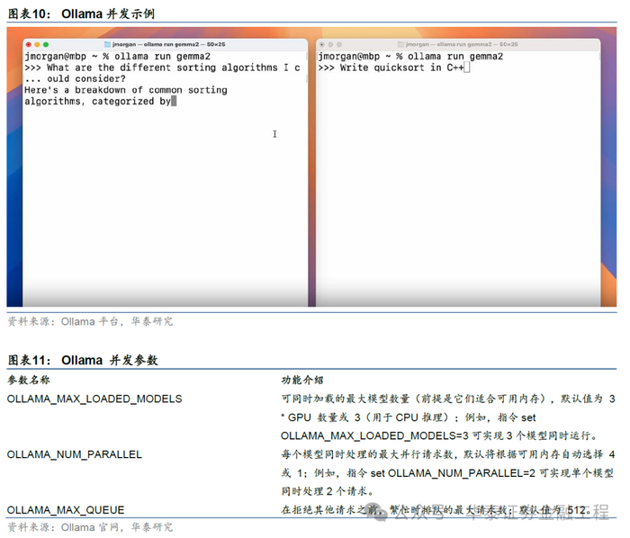Click the left terminal block cursor after 'by'

click(x=174, y=101)
